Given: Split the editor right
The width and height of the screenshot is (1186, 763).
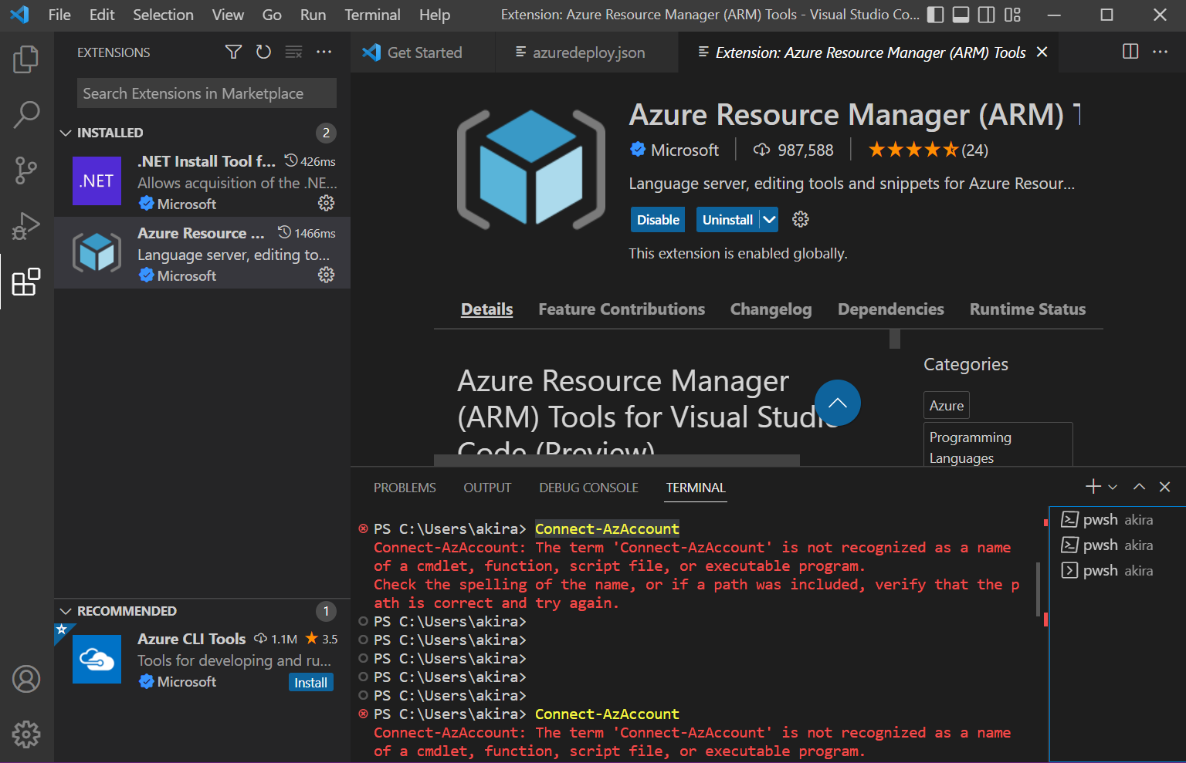Looking at the screenshot, I should click(x=1130, y=52).
